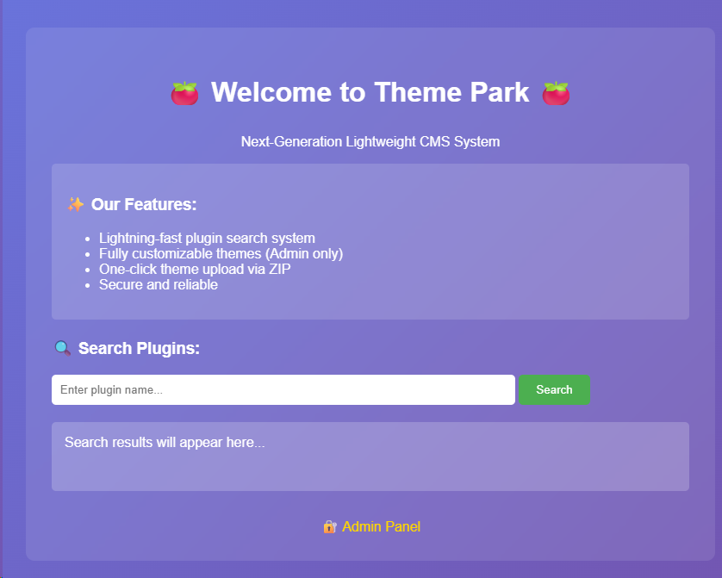Viewport: 722px width, 578px height.
Task: Select the 'Fully customizable themes (Admin only)' item
Action: coord(221,253)
